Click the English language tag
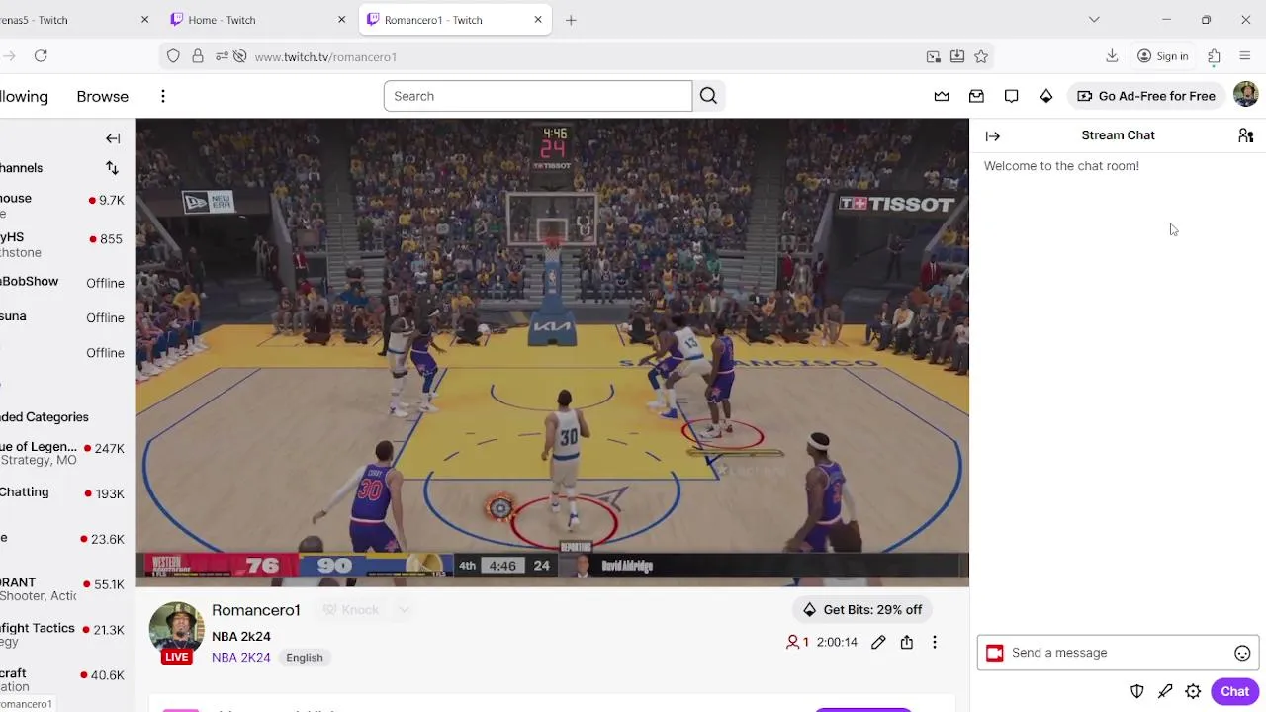This screenshot has width=1266, height=712. pyautogui.click(x=305, y=658)
